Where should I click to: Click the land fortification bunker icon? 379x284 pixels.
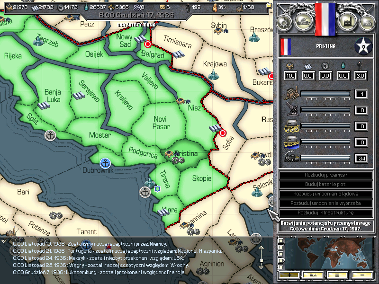[292, 126]
